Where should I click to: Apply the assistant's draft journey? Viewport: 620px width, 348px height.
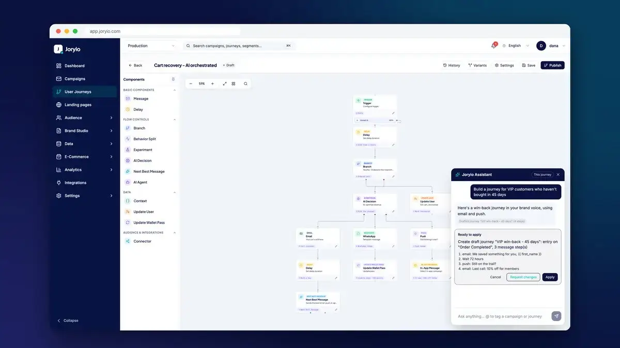tap(550, 277)
